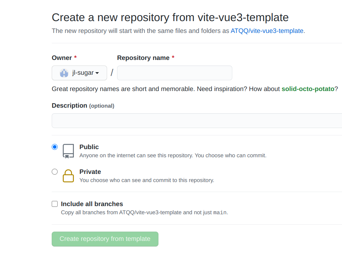Enable the Include all branches checkbox
This screenshot has height=259, width=342.
click(x=55, y=204)
